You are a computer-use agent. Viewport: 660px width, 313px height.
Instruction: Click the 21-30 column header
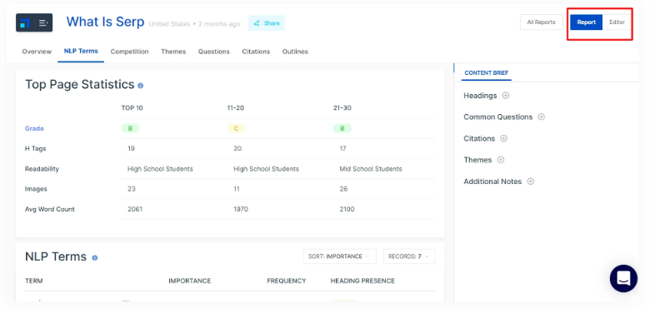point(342,107)
